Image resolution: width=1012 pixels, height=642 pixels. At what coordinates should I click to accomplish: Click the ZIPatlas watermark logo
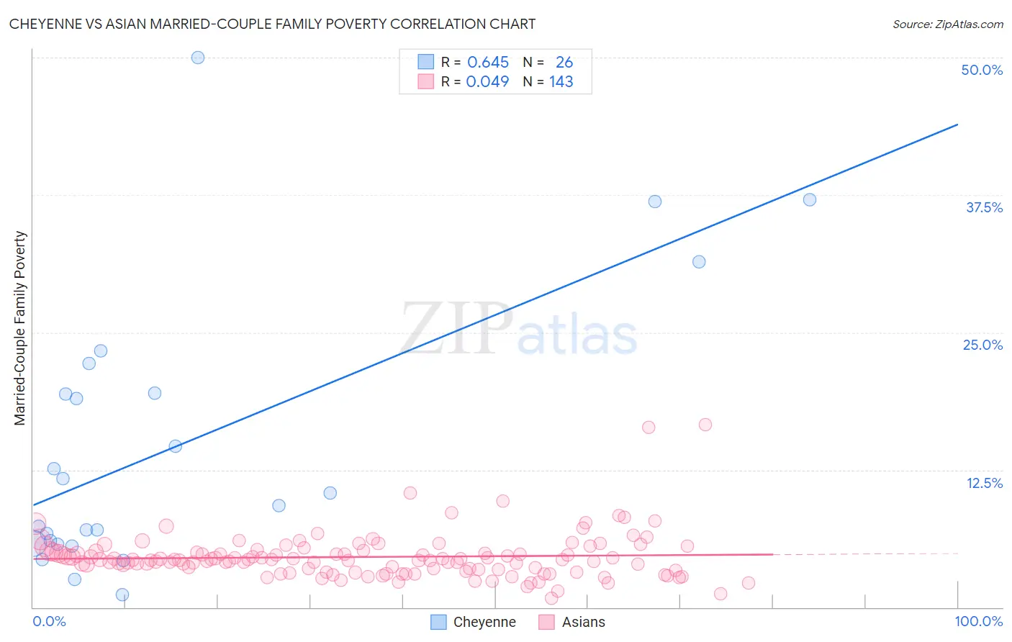pyautogui.click(x=518, y=329)
